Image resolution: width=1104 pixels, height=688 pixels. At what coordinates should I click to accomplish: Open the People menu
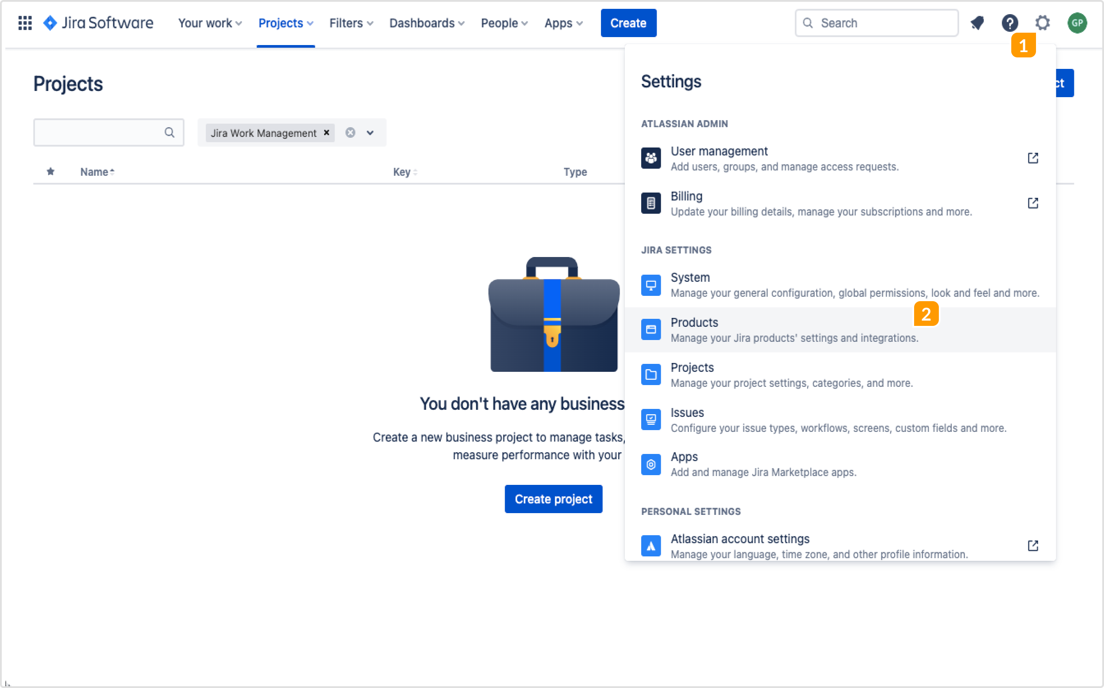pos(504,23)
